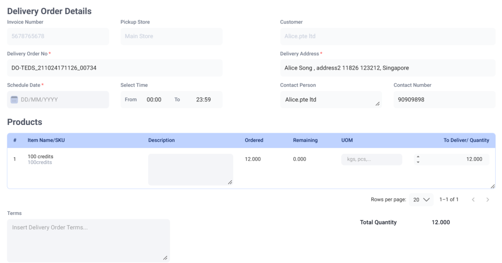Click the UOM kgs, pcs field

372,159
